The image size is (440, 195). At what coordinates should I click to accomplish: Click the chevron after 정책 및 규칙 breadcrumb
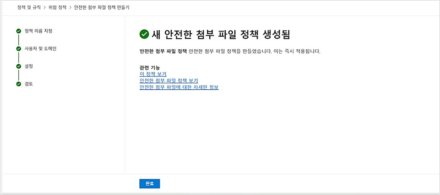coord(45,8)
